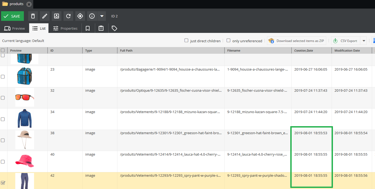Screen dimensions: 375x189
Task: Click the beige hat thumbnail
Action: pos(25,140)
